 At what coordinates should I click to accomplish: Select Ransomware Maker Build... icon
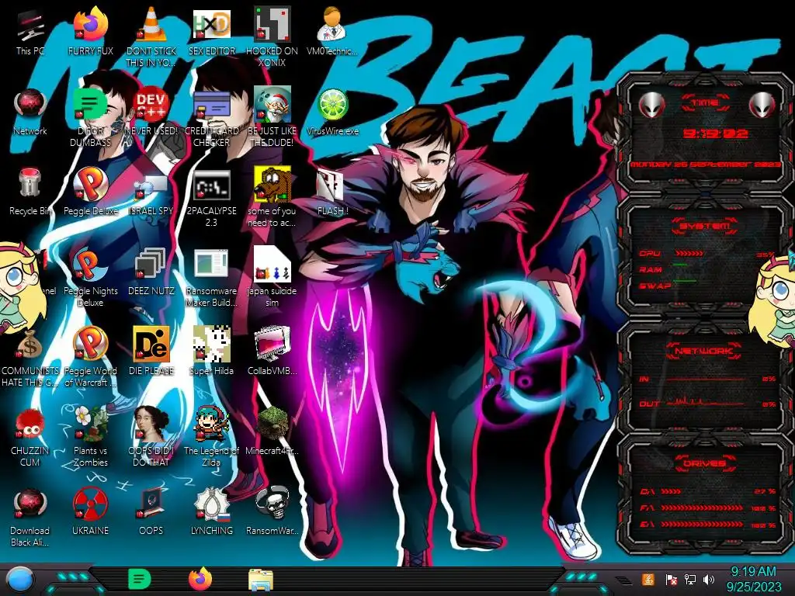(x=212, y=277)
